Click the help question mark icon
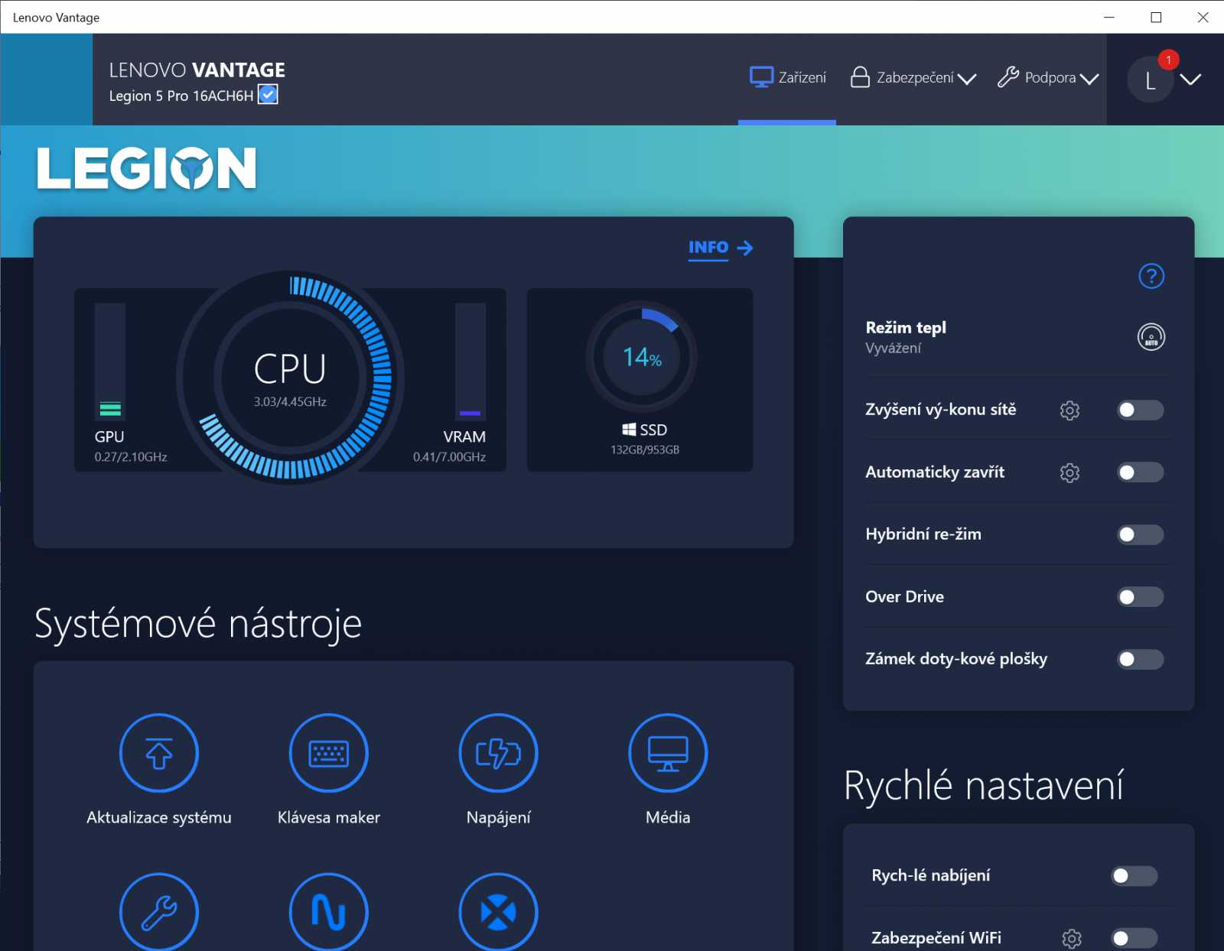The width and height of the screenshot is (1224, 951). pos(1151,276)
